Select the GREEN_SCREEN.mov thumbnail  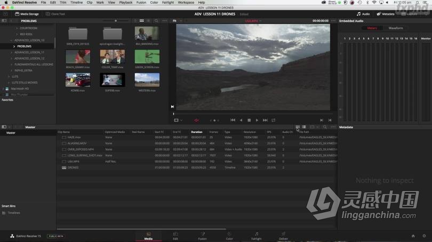tap(147, 57)
